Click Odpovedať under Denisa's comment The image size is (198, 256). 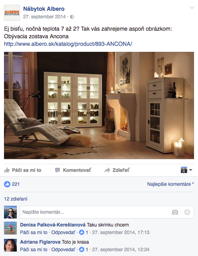[63, 232]
